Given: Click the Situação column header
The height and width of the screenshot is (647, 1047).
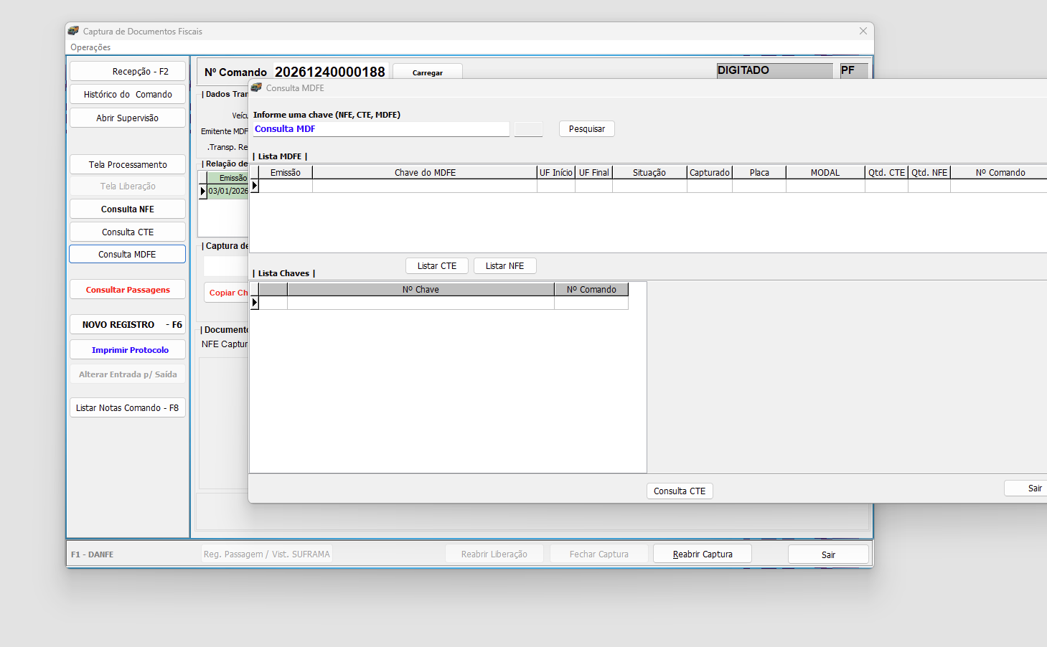Looking at the screenshot, I should [x=649, y=173].
